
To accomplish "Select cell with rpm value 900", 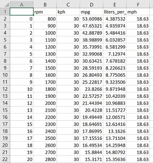I will coord(45,26).
